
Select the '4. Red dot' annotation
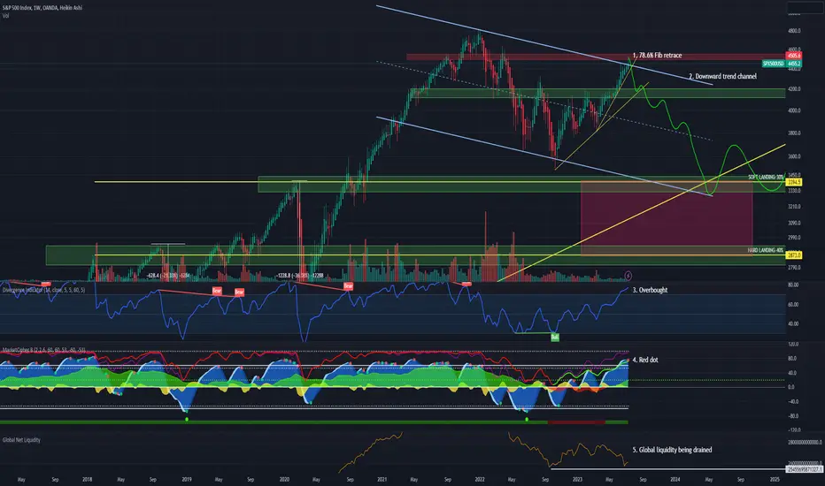point(645,360)
